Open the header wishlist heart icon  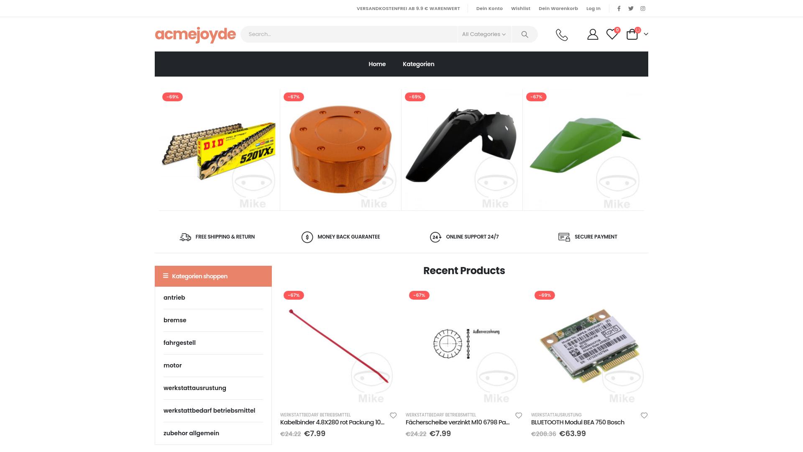612,34
